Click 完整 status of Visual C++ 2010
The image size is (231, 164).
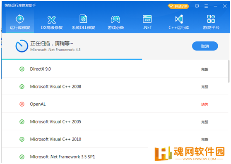pyautogui.click(x=205, y=139)
